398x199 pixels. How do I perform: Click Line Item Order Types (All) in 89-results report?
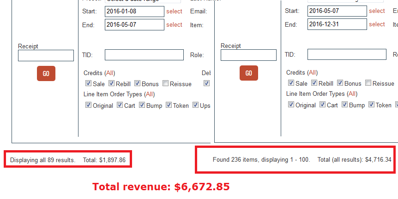[150, 94]
